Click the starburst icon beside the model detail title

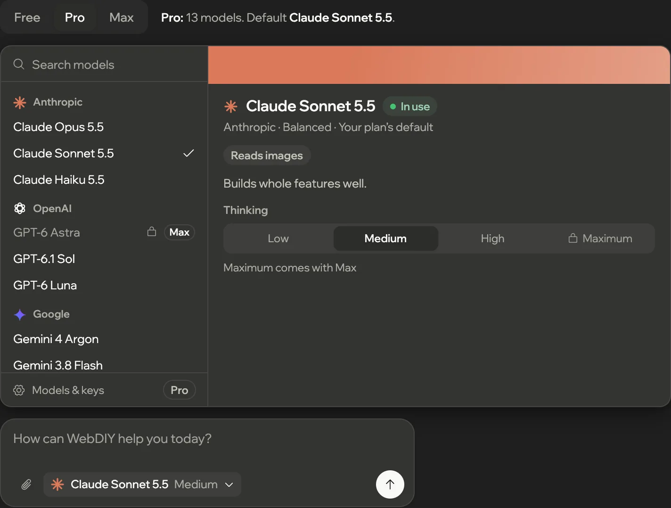coord(231,107)
